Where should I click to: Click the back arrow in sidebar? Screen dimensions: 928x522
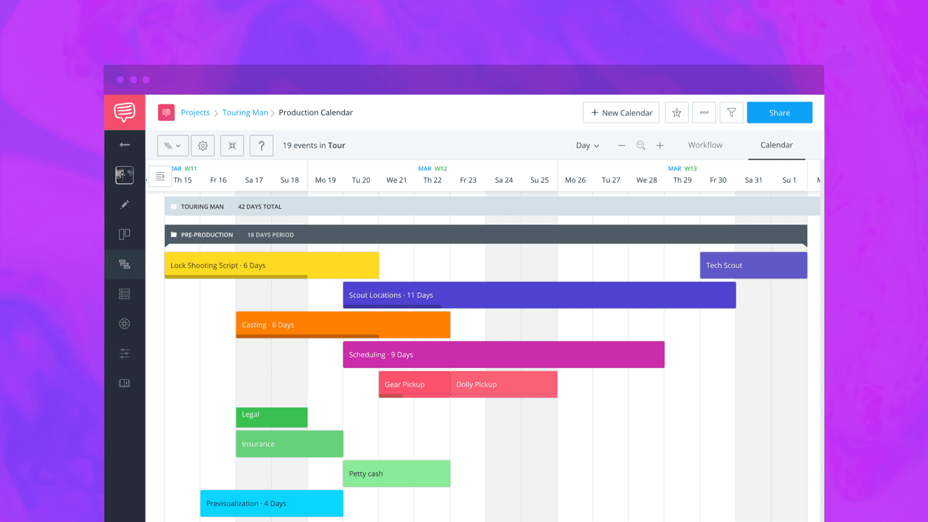125,145
